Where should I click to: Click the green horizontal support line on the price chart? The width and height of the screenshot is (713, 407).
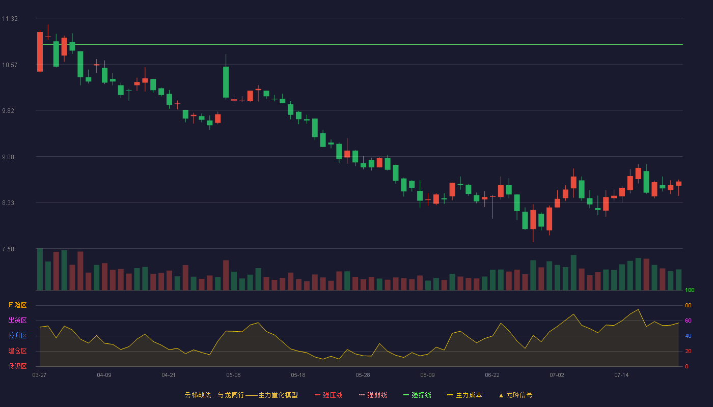(363, 45)
